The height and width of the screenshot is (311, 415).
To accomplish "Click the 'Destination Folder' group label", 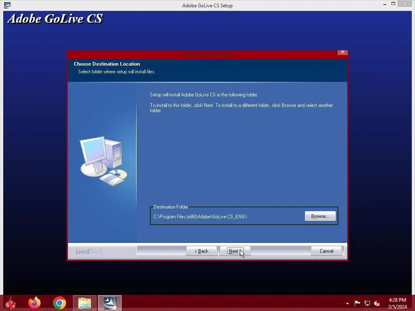I will click(x=171, y=207).
